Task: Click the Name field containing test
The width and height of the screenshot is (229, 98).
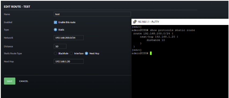Action: (92, 14)
